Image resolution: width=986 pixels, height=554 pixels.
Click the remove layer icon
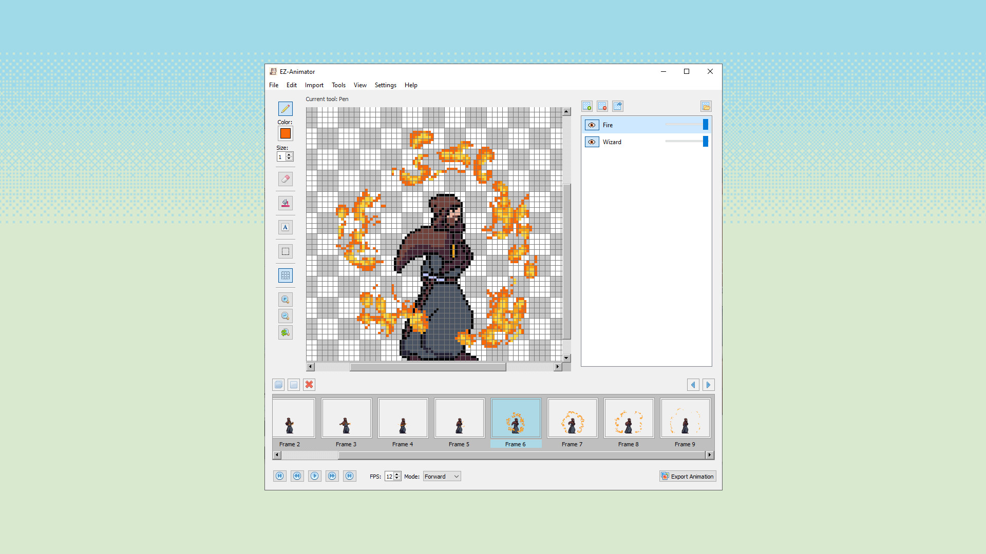(x=602, y=106)
